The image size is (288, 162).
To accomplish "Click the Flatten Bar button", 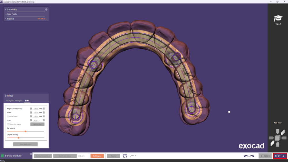I will click(37, 124).
